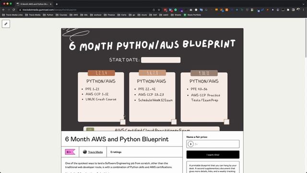The width and height of the screenshot is (307, 173).
Task: Open the Dell bookmark folder
Action: pos(153,15)
